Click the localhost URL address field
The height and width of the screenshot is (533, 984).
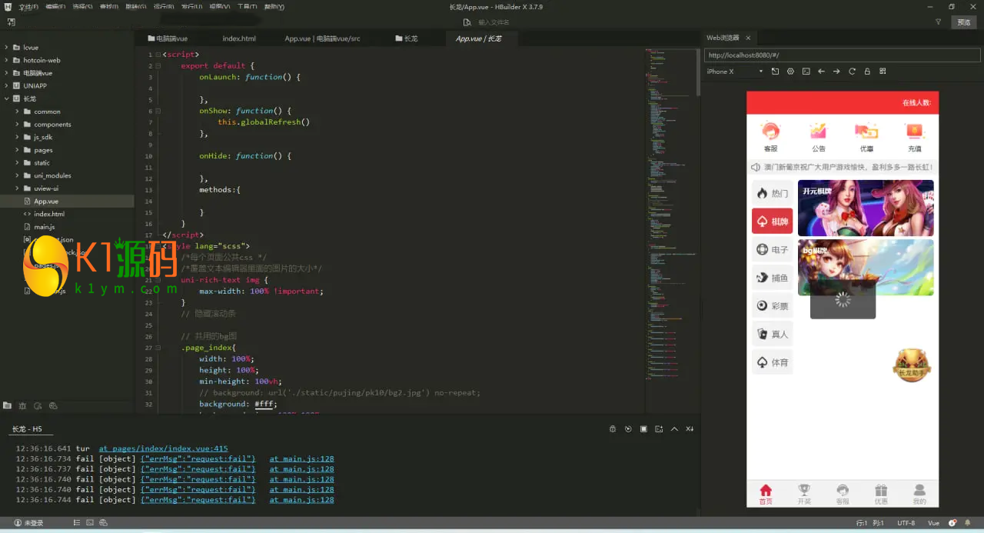tap(841, 55)
